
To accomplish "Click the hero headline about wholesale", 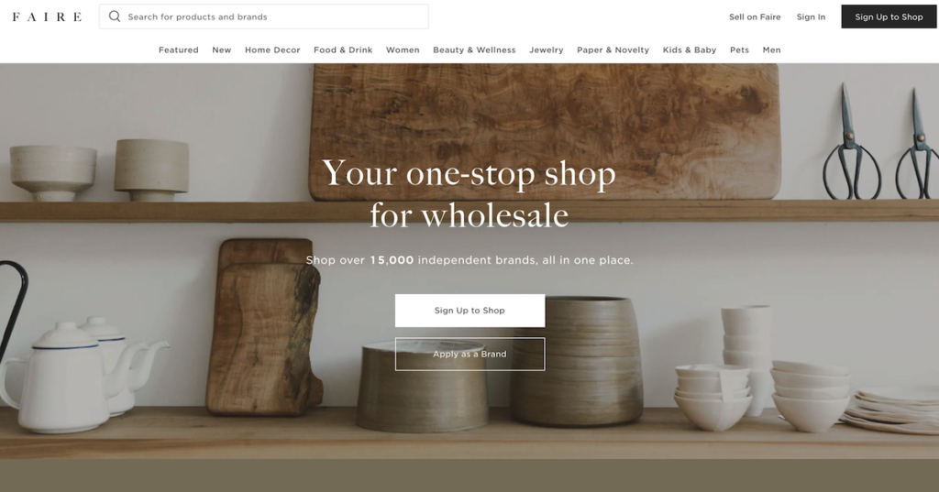I will click(x=469, y=194).
